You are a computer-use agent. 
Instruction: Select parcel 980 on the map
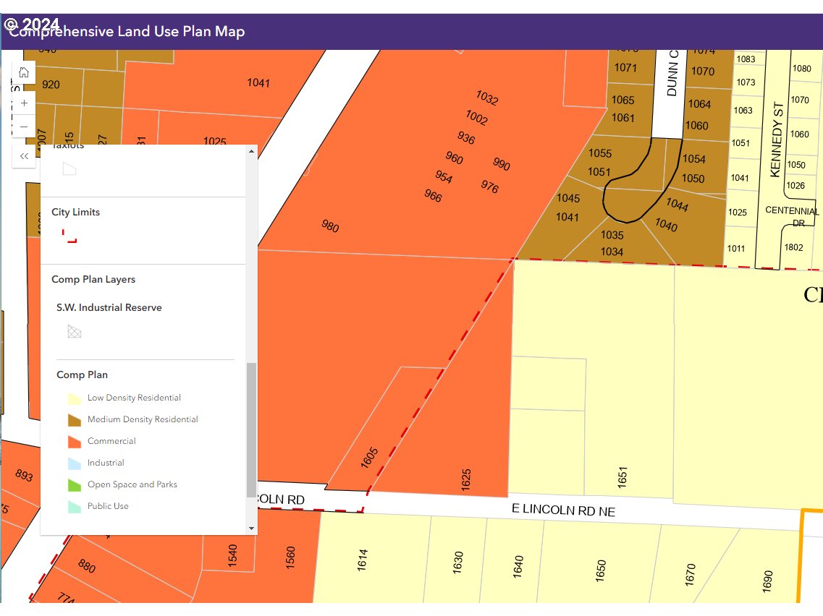pos(330,226)
